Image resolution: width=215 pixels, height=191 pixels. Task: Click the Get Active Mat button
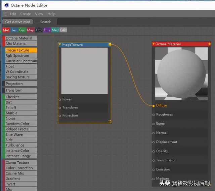17,22
